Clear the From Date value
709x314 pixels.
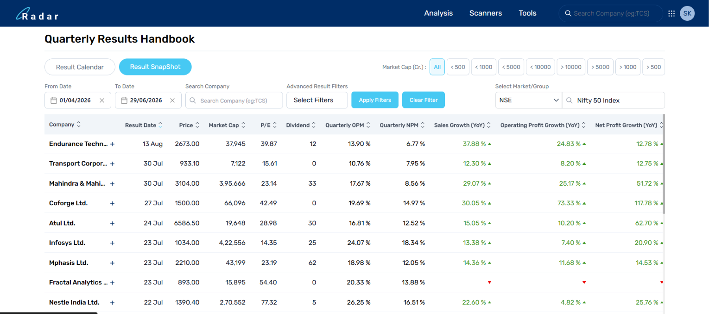point(102,100)
